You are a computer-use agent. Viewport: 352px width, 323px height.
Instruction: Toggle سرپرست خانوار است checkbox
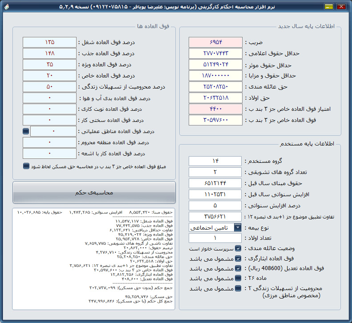(x=238, y=248)
